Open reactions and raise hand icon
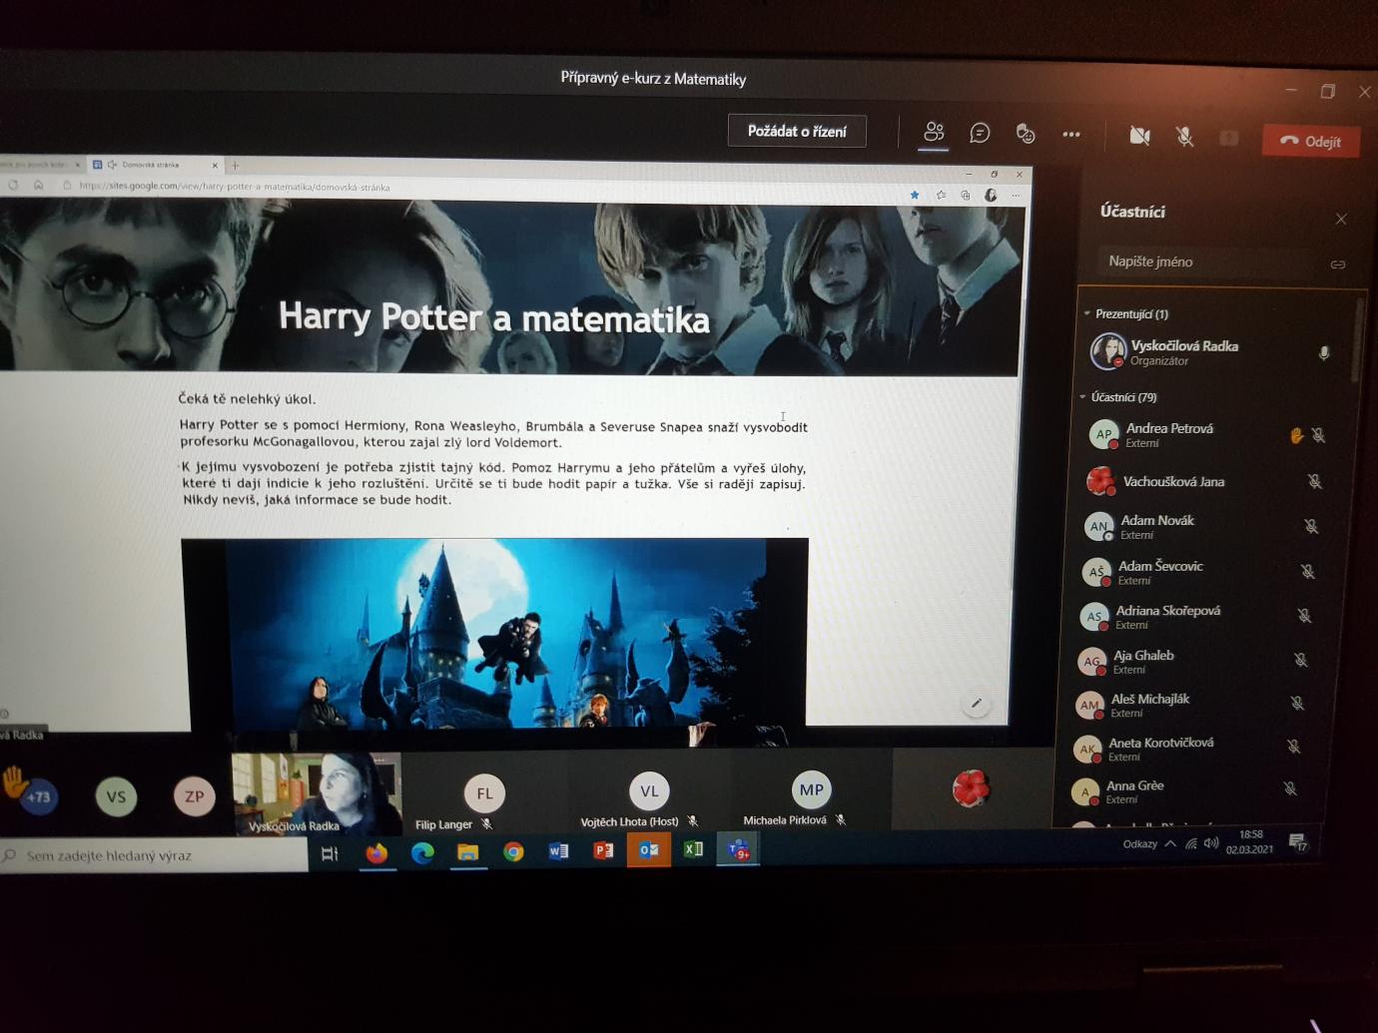Image resolution: width=1378 pixels, height=1033 pixels. [x=1026, y=134]
